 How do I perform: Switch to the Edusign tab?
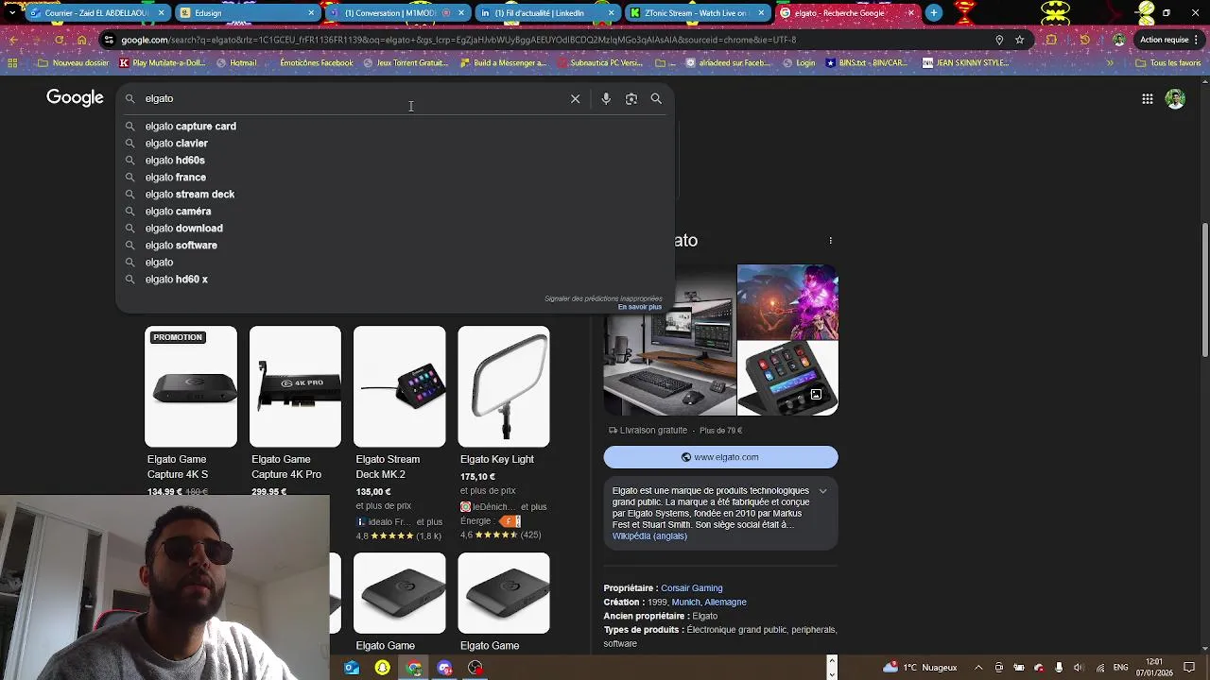[248, 13]
